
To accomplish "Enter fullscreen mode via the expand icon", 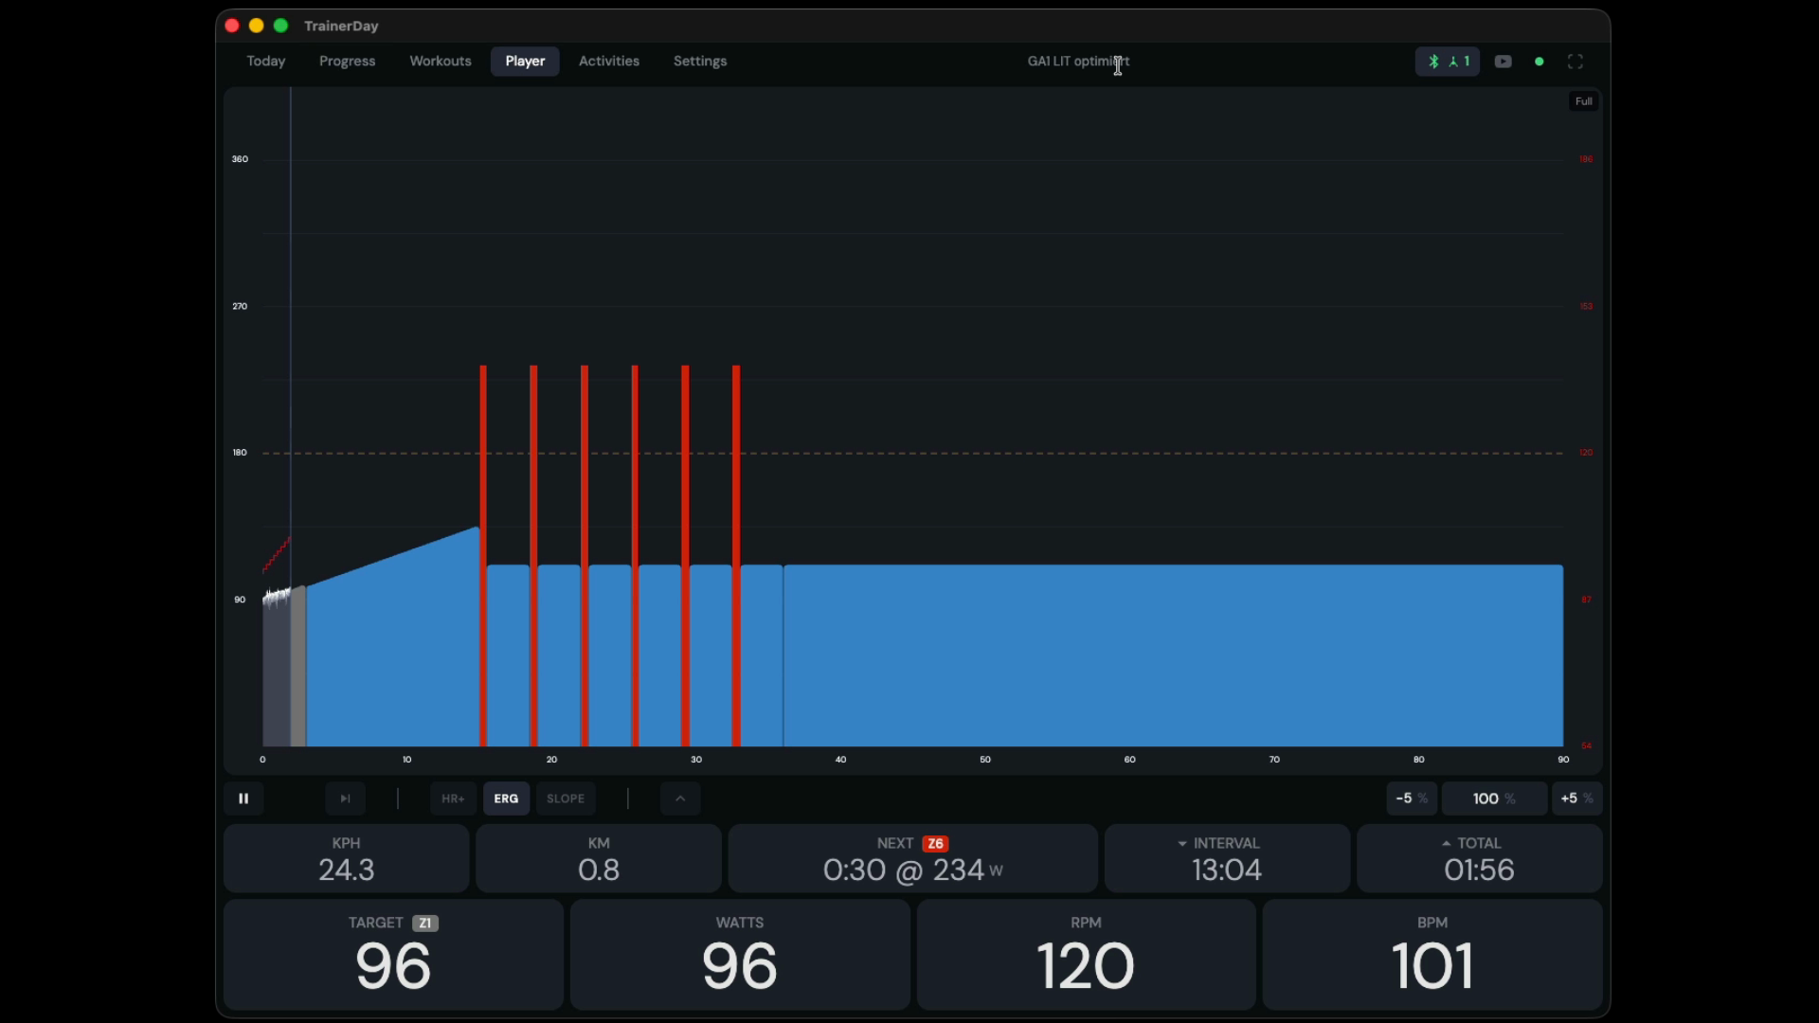I will click(1576, 61).
